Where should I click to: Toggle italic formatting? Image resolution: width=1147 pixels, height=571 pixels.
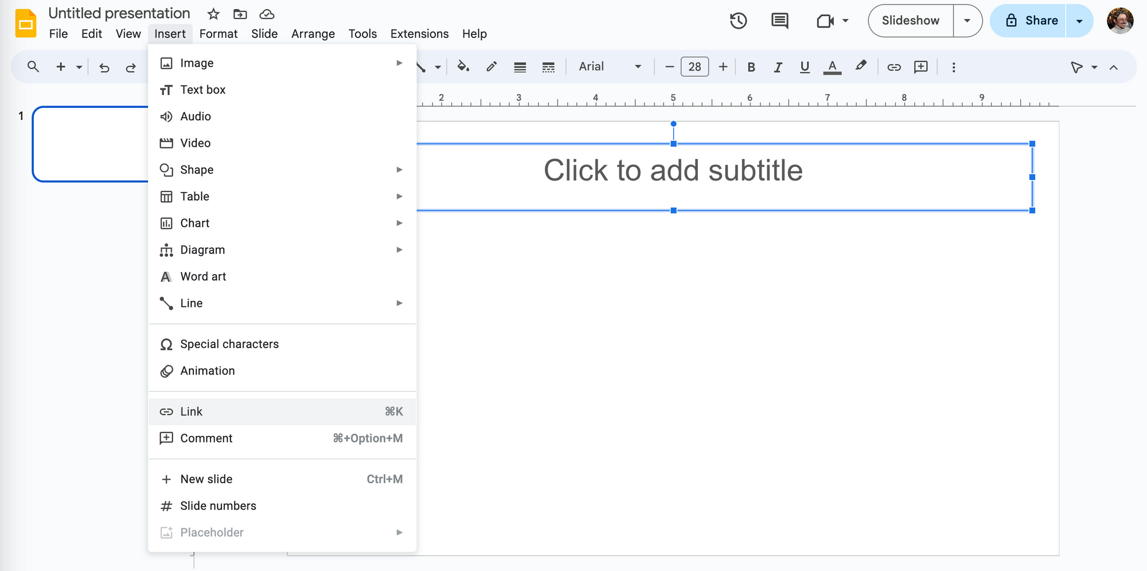point(778,67)
